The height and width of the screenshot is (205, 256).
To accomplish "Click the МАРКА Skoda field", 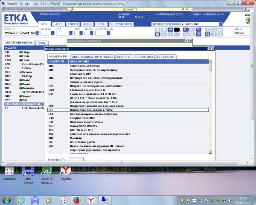I will tap(242, 33).
